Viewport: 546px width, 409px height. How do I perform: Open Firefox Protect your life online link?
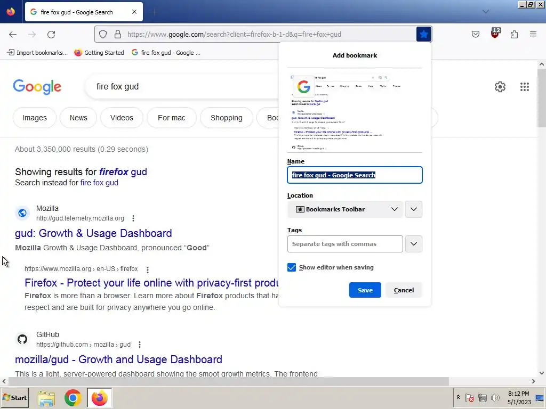pyautogui.click(x=151, y=283)
